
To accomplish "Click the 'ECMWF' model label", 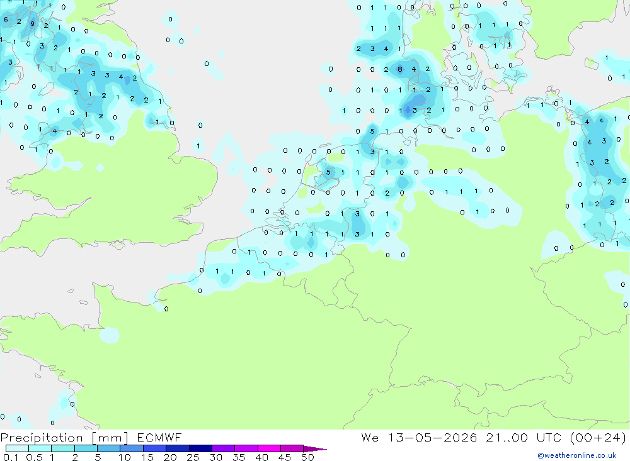I will (159, 437).
